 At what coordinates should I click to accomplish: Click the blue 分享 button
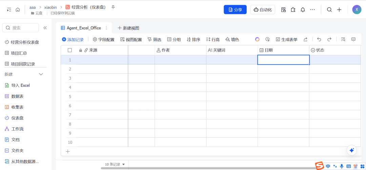point(235,10)
